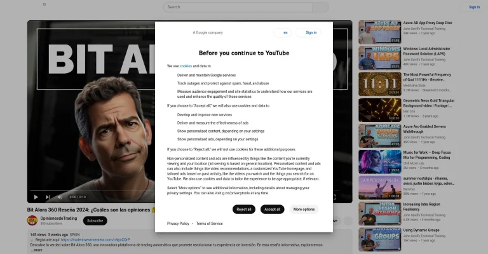Click the '365 subscribers' text
488x254 pixels.
coord(51,224)
